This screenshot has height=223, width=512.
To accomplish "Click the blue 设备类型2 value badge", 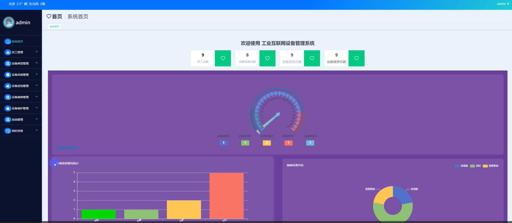I will tap(223, 143).
